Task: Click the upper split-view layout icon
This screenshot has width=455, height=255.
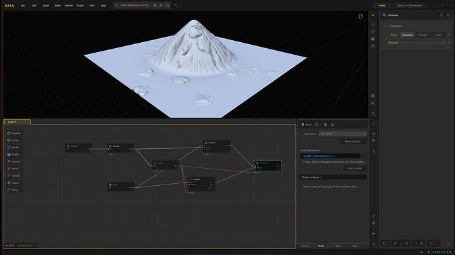Action: pos(373,96)
